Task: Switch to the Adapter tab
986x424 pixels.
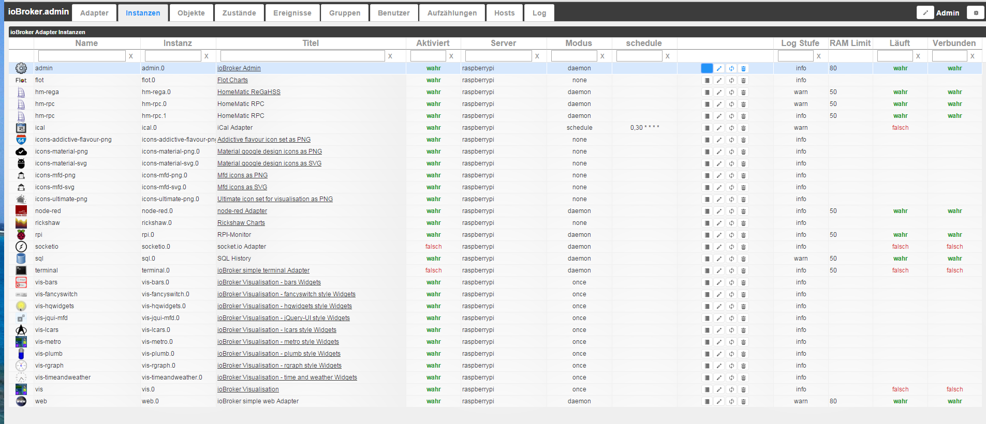Action: click(x=94, y=13)
